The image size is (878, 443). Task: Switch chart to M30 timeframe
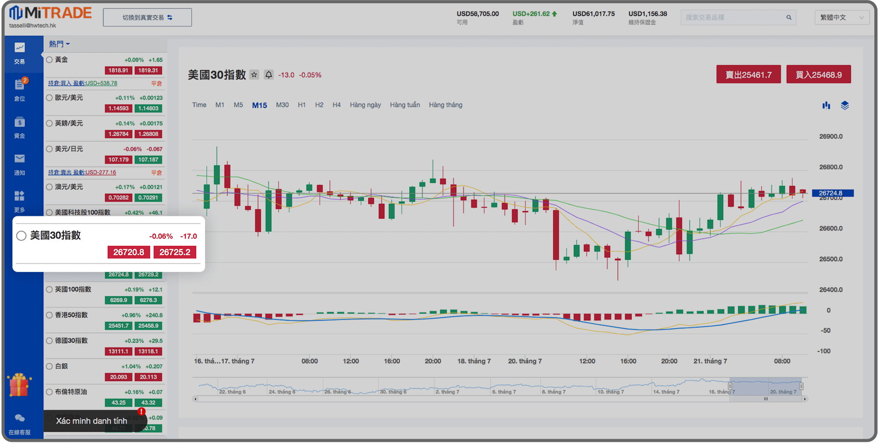[x=282, y=105]
